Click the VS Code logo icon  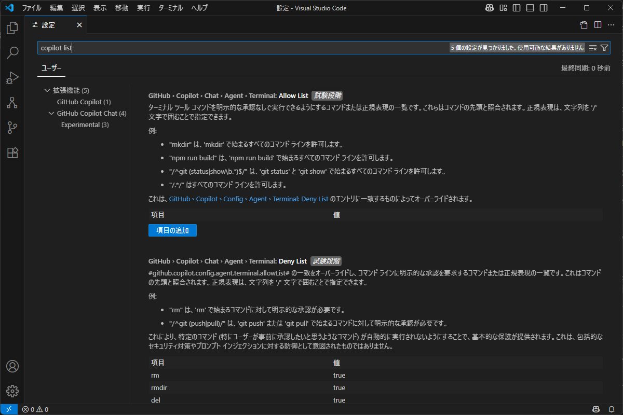coord(9,8)
